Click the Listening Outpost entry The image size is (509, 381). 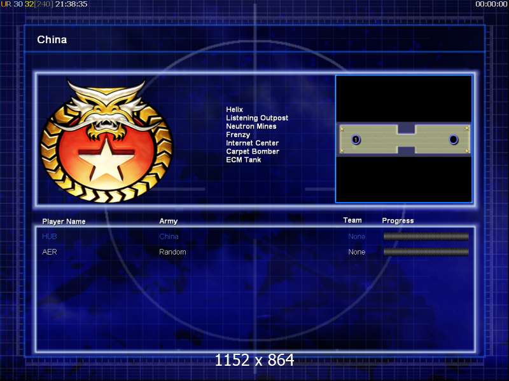pos(257,118)
